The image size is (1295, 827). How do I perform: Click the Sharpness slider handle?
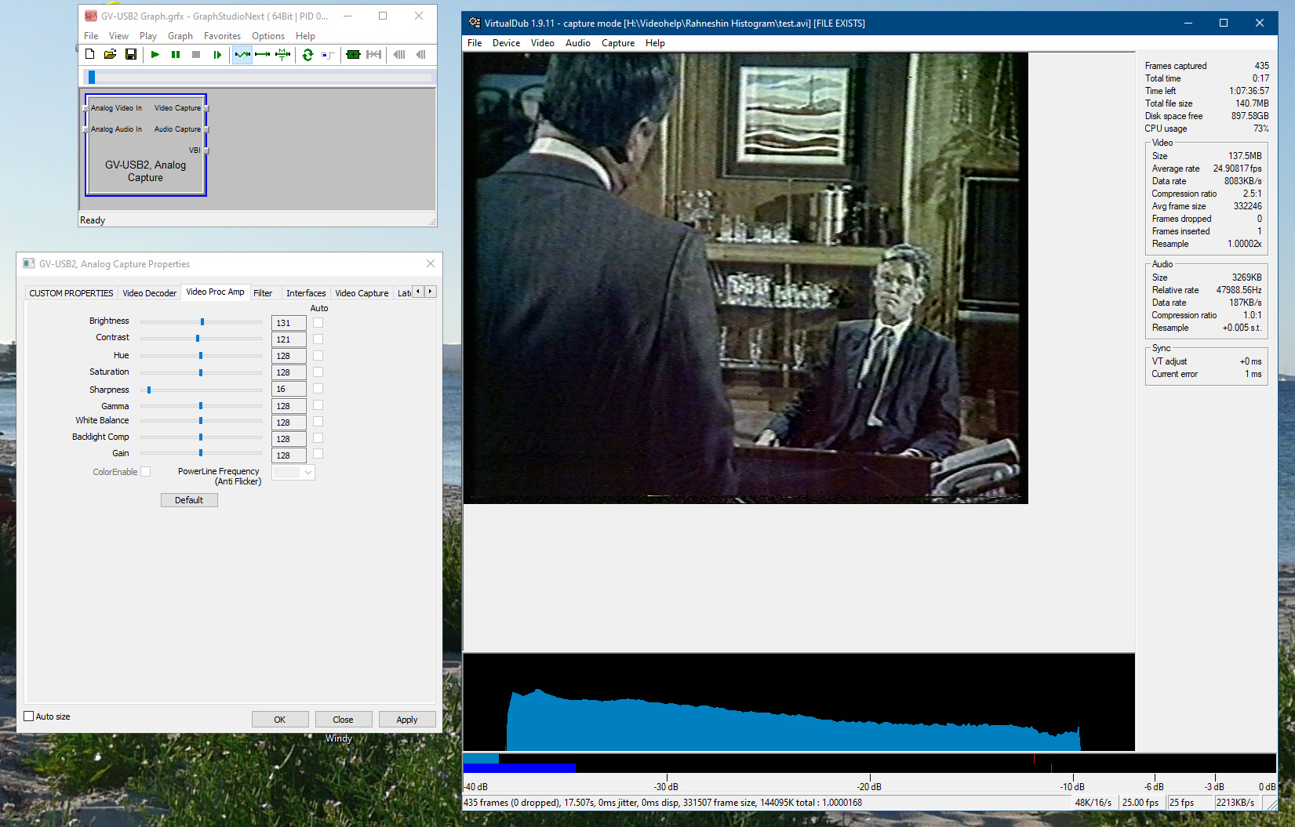coord(149,390)
